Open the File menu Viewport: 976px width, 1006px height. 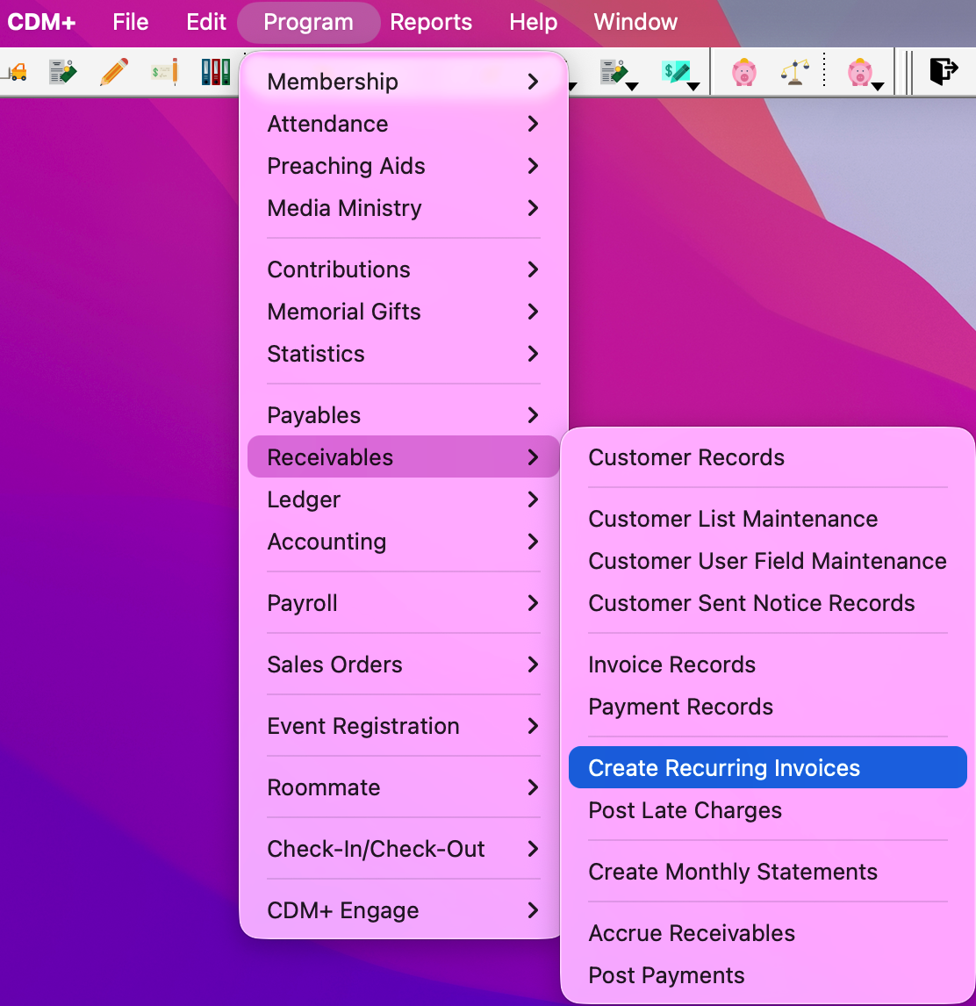click(x=130, y=23)
